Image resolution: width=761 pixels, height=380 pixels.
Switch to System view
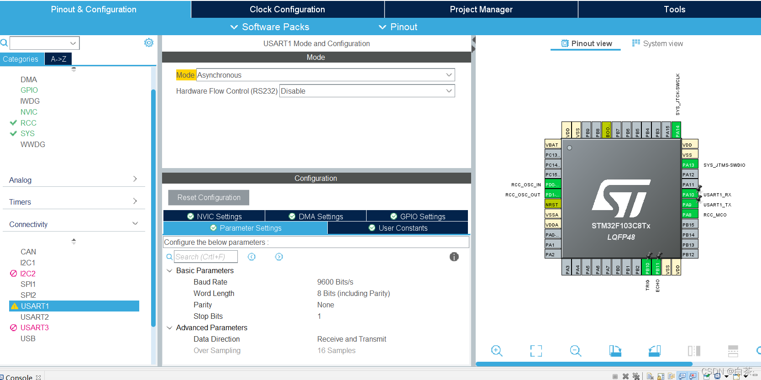pos(657,43)
